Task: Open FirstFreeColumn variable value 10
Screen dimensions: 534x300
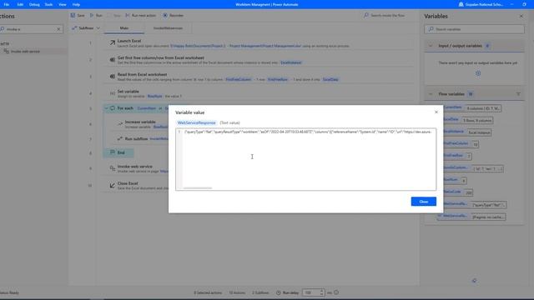Action: 475,144
